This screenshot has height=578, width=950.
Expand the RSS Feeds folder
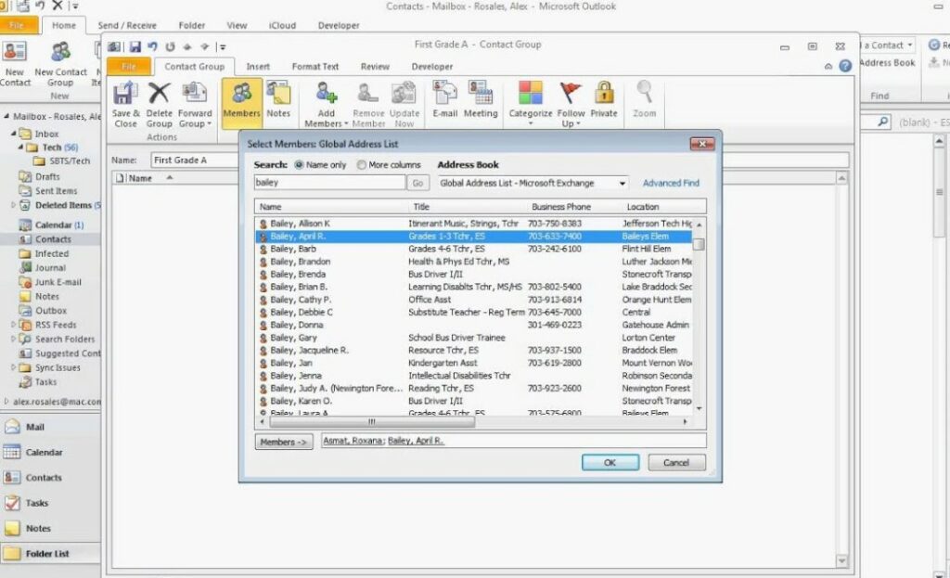pyautogui.click(x=13, y=325)
